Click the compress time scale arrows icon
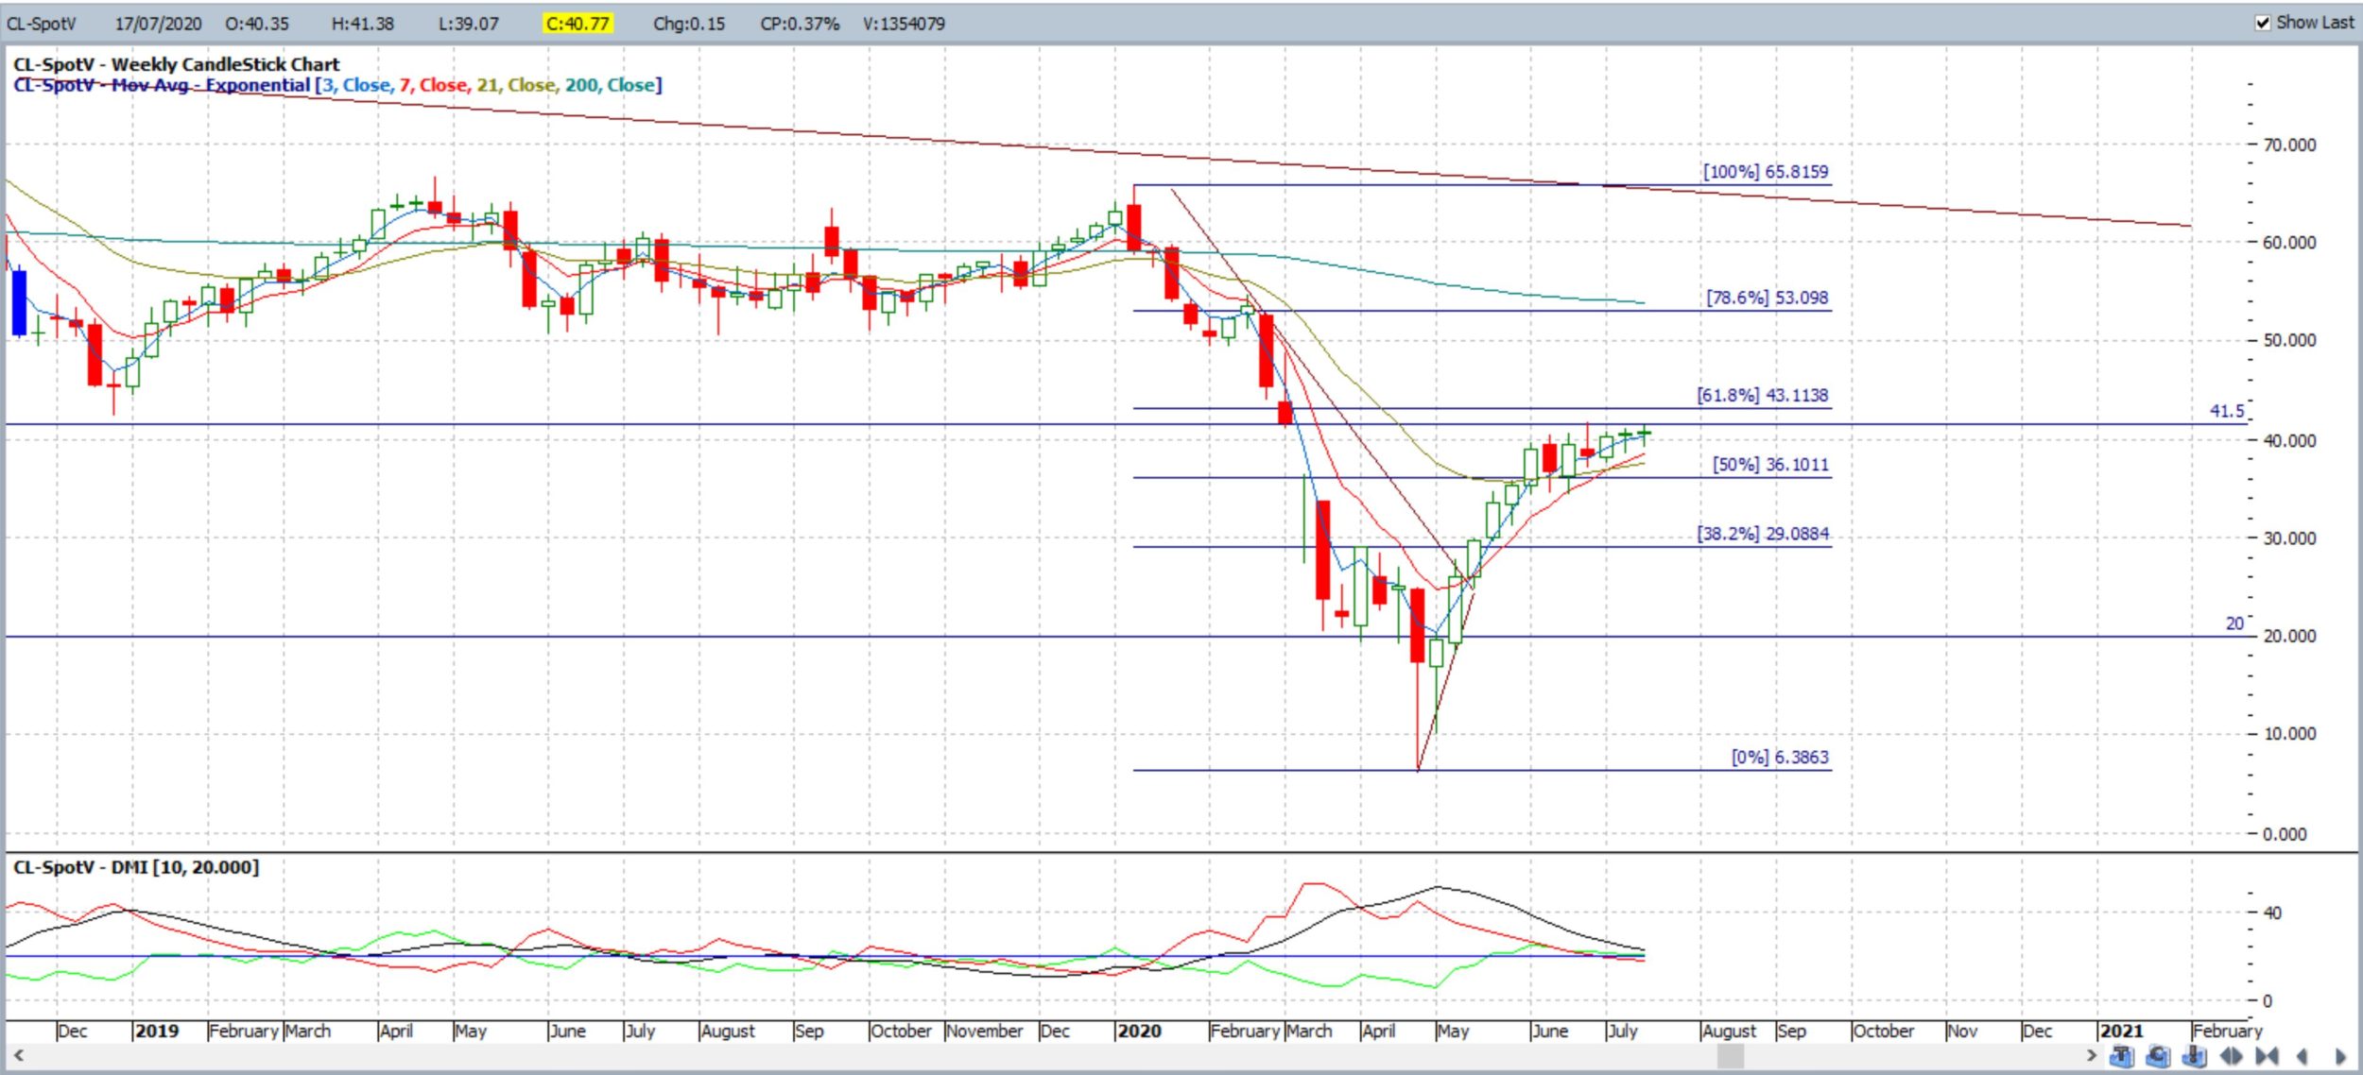The height and width of the screenshot is (1075, 2363). click(2267, 1056)
